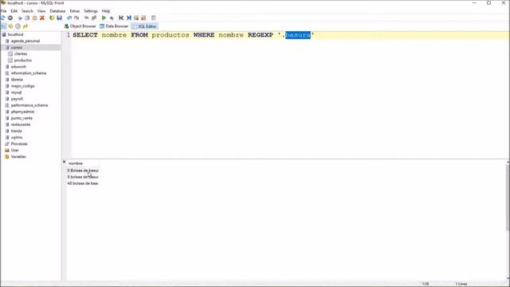510x287 pixels.
Task: Open the Edit menu
Action: 14,11
